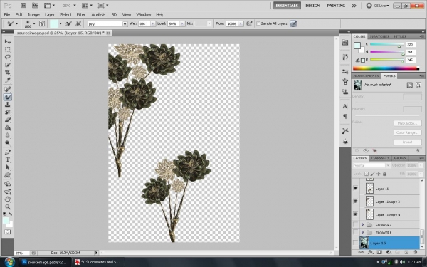Image resolution: width=427 pixels, height=267 pixels.
Task: Select the Clone Stamp tool
Action: (x=8, y=105)
